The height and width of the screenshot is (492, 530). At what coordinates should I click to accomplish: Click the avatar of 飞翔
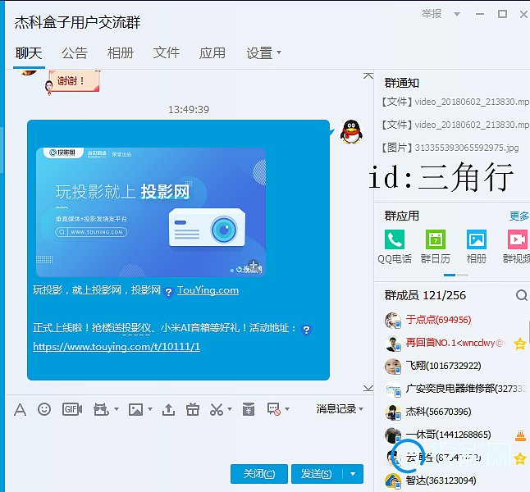point(392,366)
